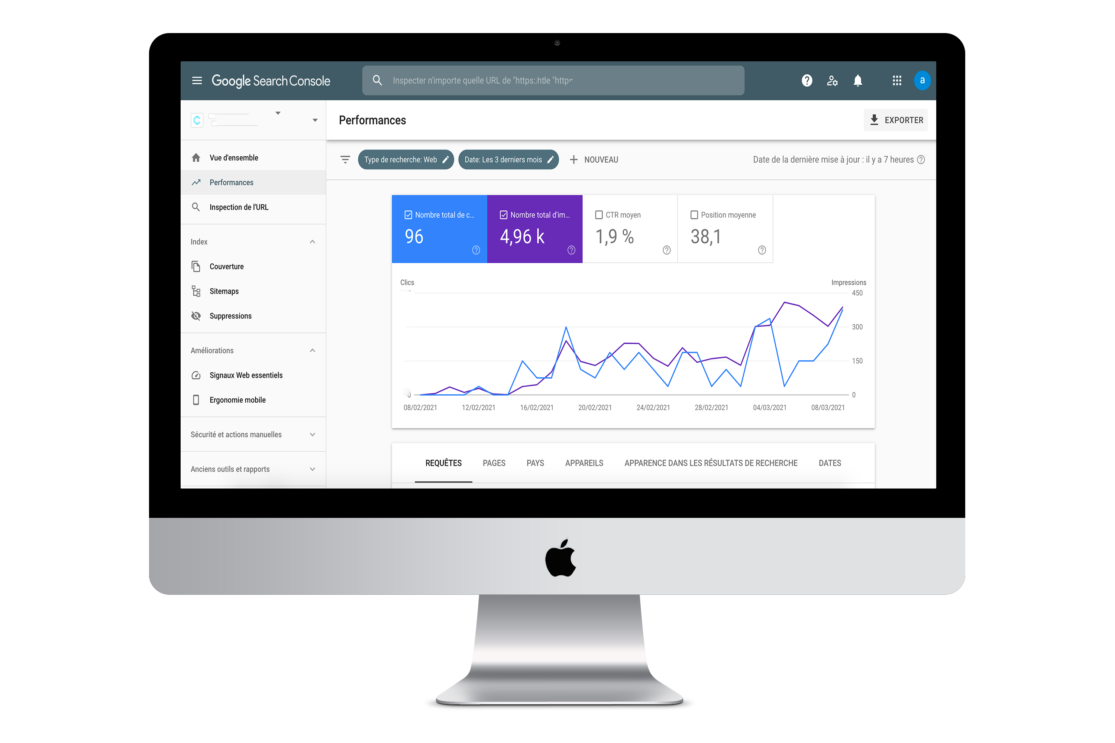Expand the Index section chevron
The width and height of the screenshot is (1115, 743).
coord(313,242)
